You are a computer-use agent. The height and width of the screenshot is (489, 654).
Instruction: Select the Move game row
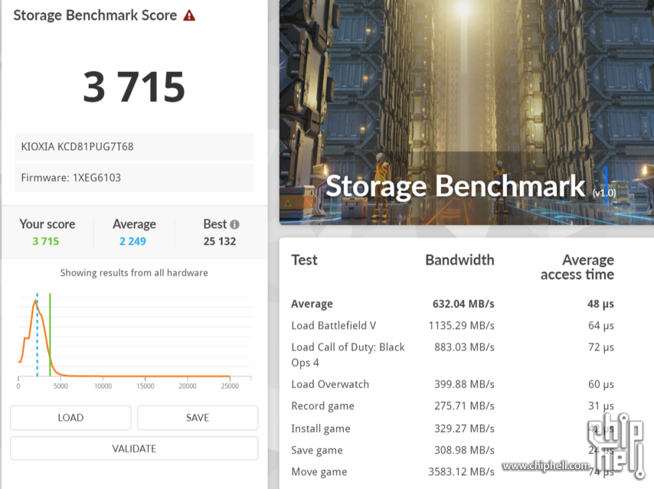coord(452,472)
